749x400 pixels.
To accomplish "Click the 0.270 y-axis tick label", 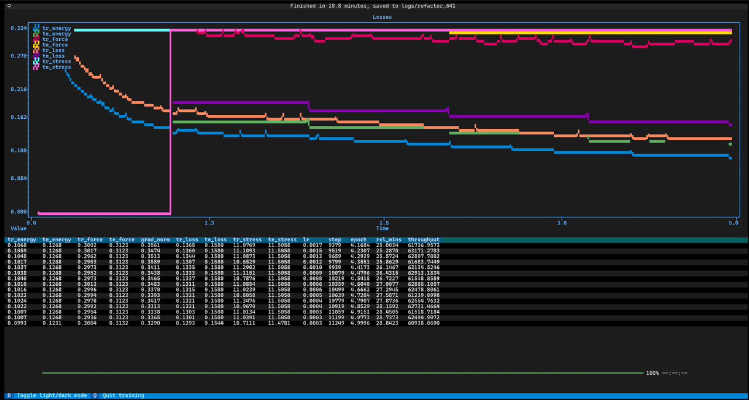I will (19, 56).
